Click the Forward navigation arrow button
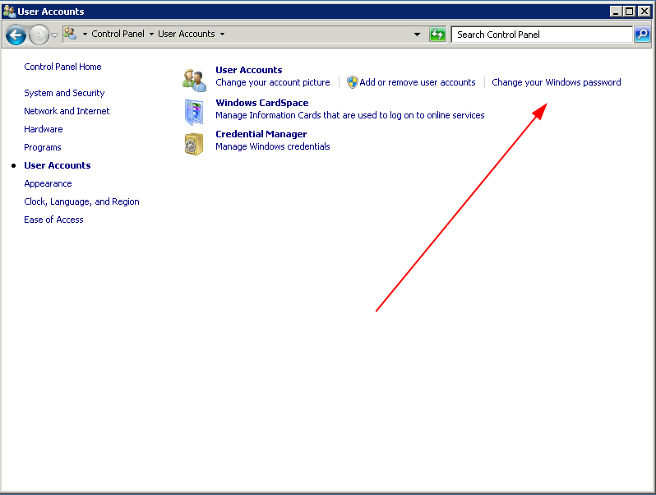 (39, 35)
